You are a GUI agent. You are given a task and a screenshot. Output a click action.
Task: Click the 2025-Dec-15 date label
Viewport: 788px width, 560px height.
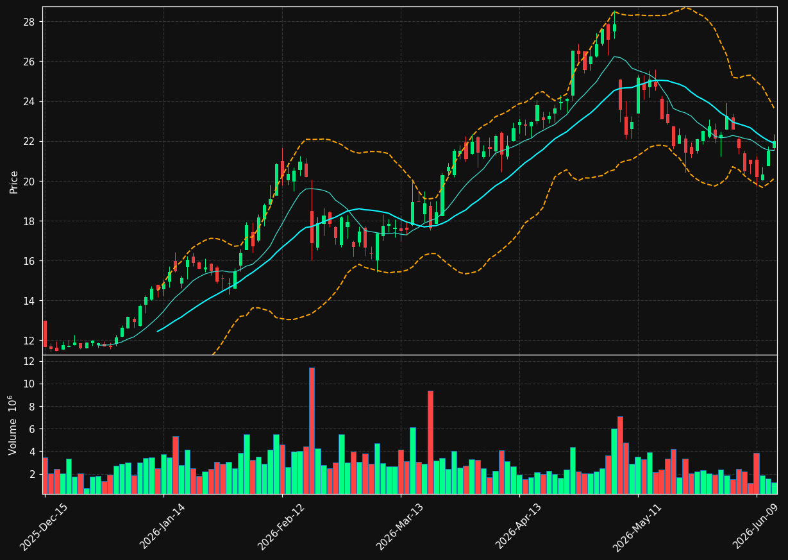tap(44, 527)
